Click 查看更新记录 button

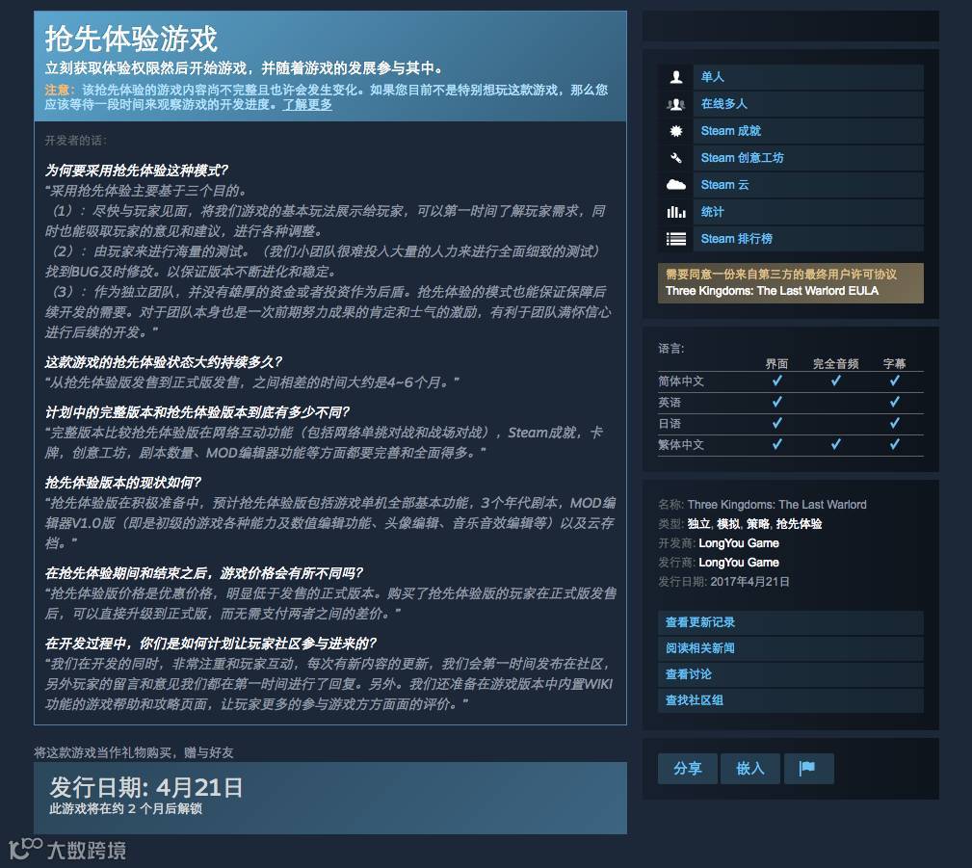pos(790,622)
